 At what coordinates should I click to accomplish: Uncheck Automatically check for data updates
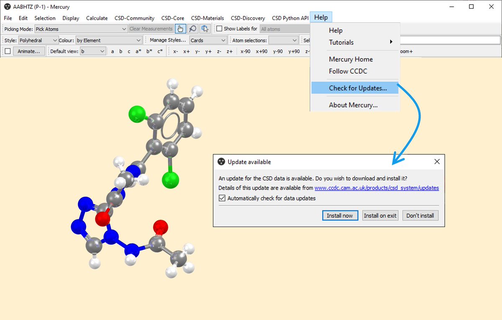point(222,198)
